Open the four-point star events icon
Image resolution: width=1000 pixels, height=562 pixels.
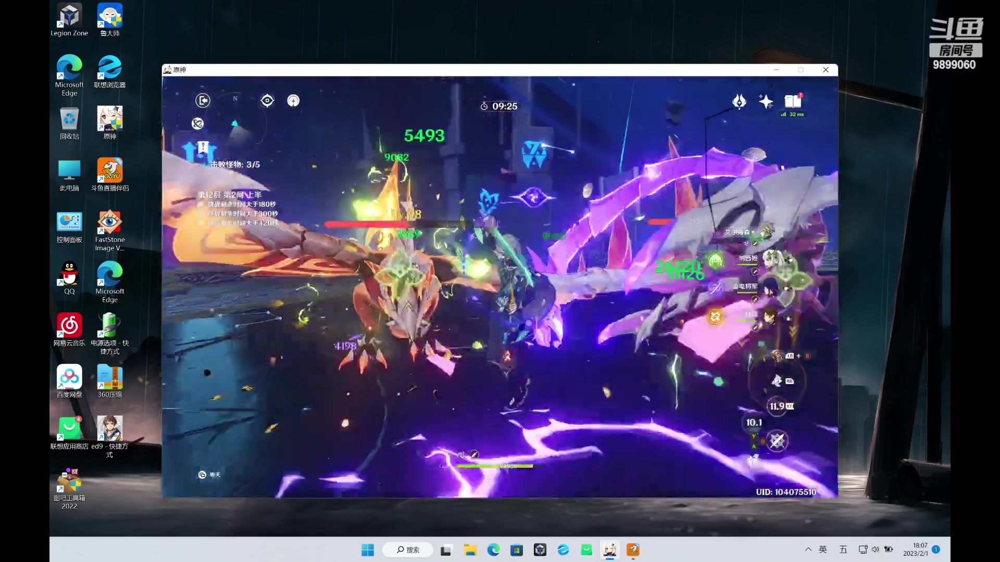(x=766, y=101)
